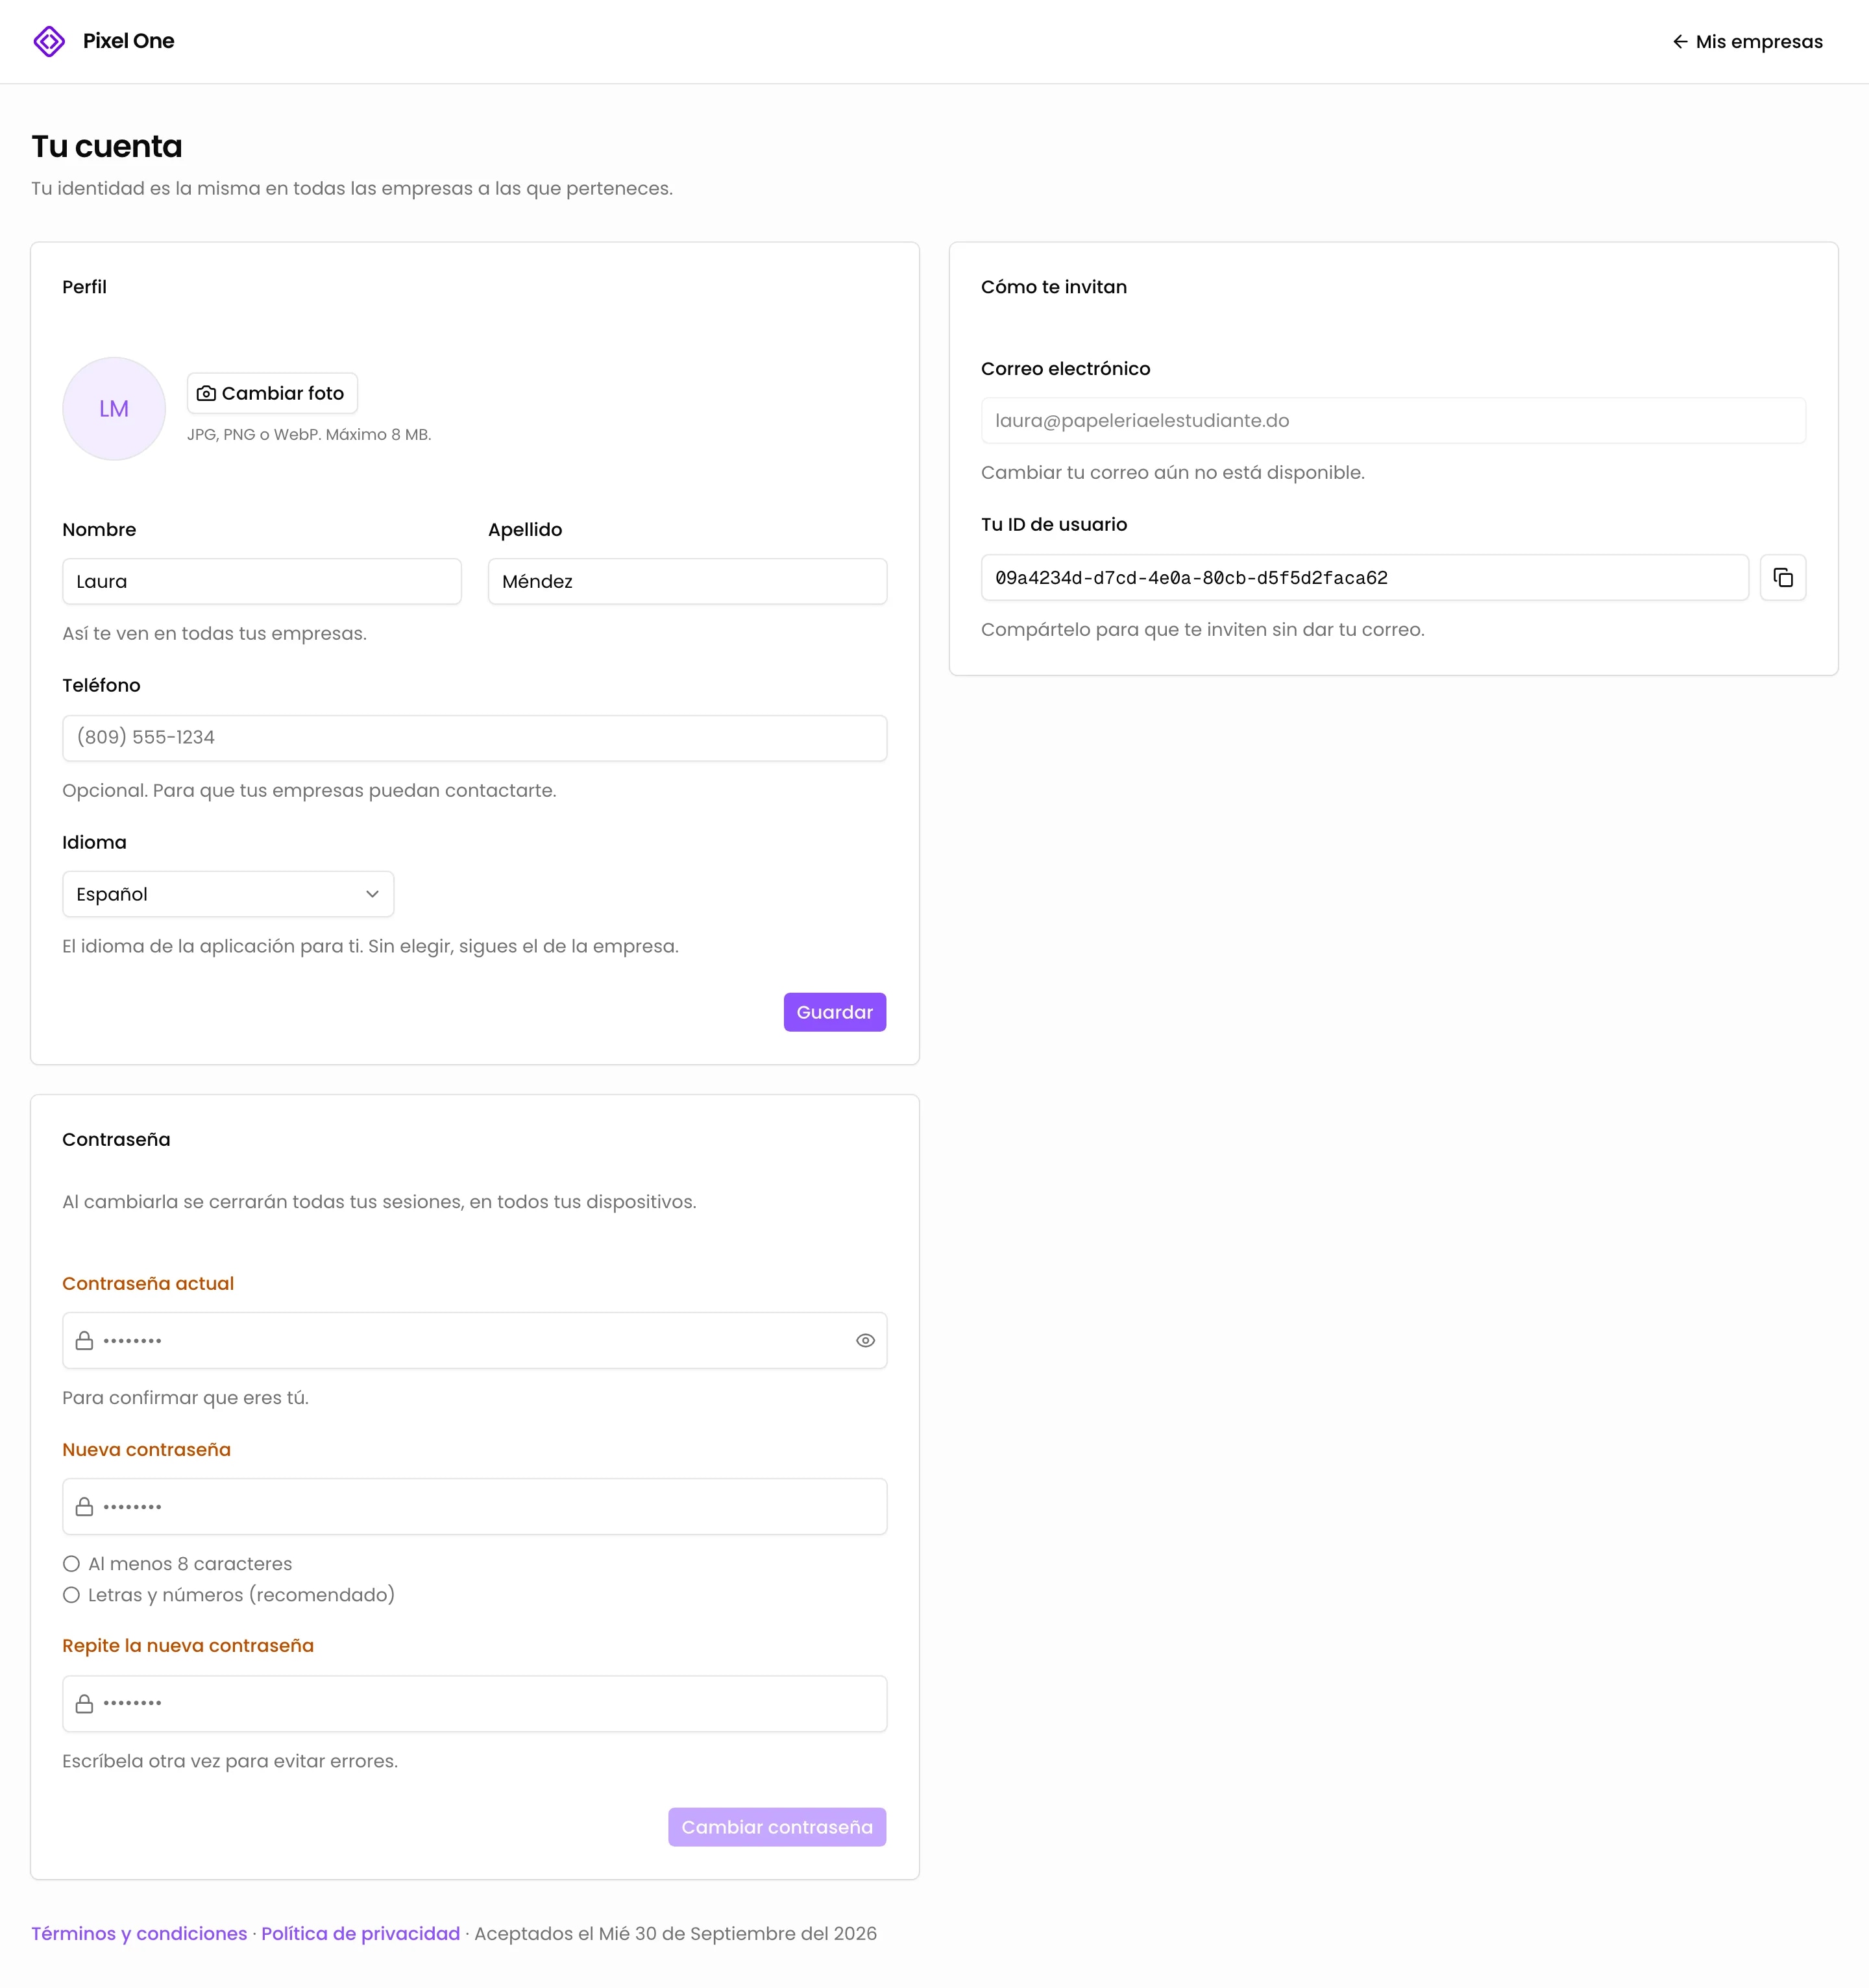This screenshot has width=1869, height=1988.
Task: Click 'Cambiar tu correo aún no está disponible.' note
Action: point(1172,472)
